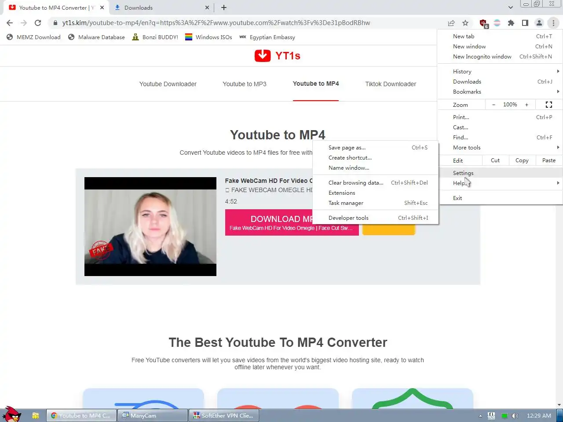Click Copy in Edit row
The width and height of the screenshot is (563, 422).
522,160
